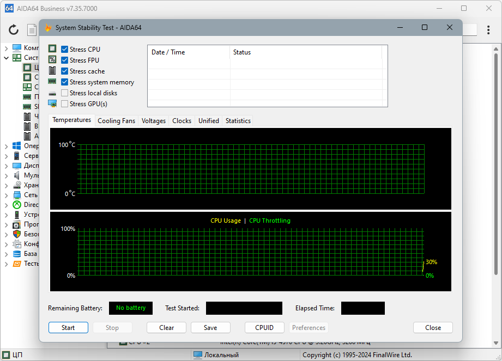Click the Date / Time column header

tap(189, 52)
